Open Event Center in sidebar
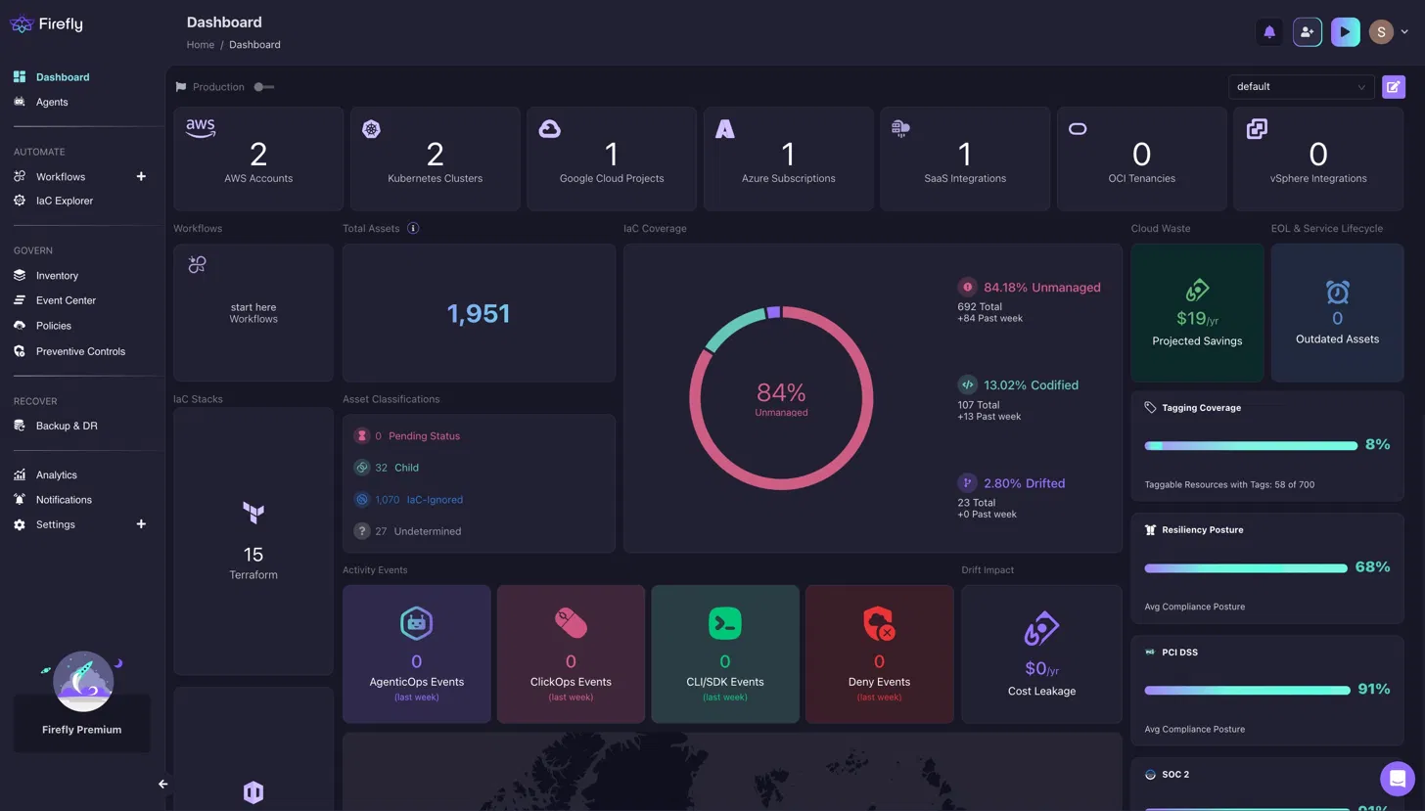The image size is (1425, 811). coord(66,301)
